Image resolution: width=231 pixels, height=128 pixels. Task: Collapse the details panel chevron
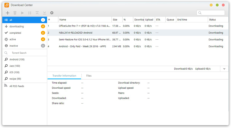click(x=224, y=69)
